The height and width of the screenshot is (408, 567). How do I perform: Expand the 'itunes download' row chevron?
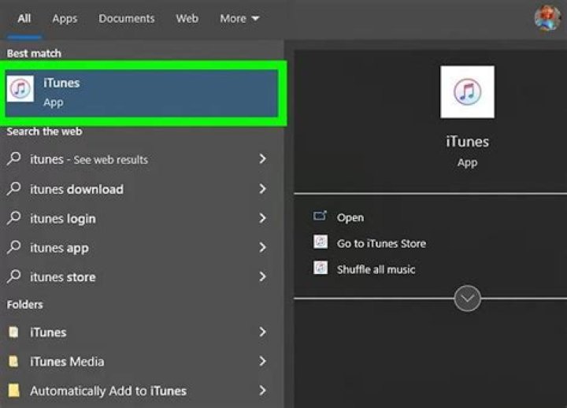click(263, 188)
